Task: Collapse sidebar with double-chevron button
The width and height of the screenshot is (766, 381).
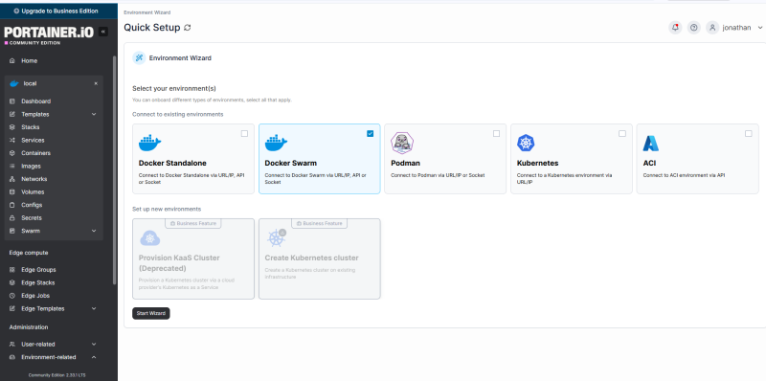Action: (103, 32)
